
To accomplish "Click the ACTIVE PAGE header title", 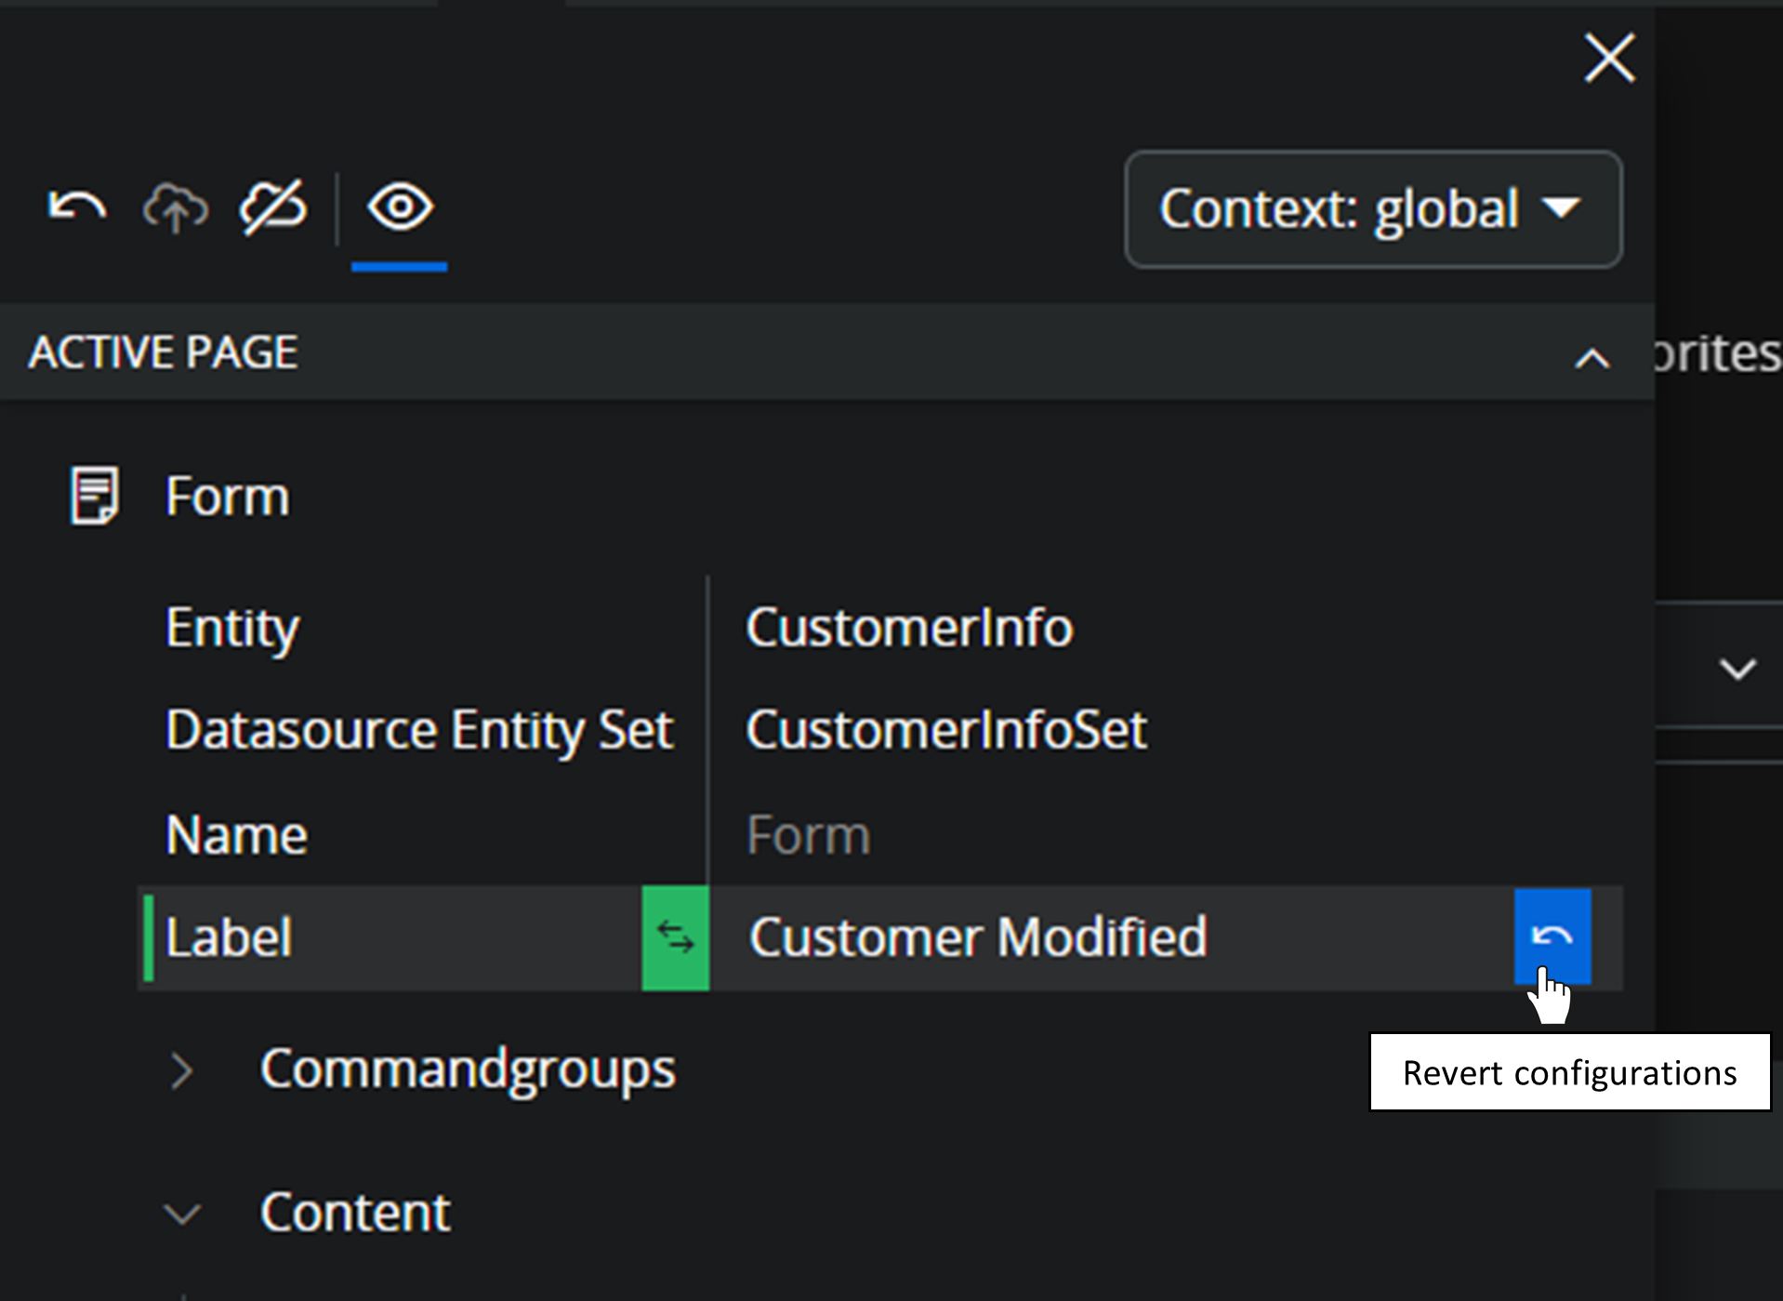I will click(x=164, y=352).
